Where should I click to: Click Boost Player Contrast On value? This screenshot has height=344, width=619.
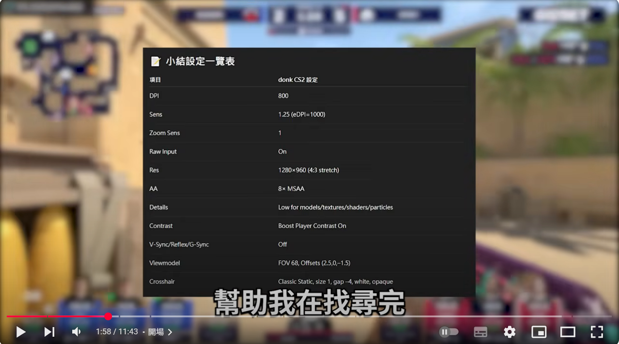pos(312,226)
